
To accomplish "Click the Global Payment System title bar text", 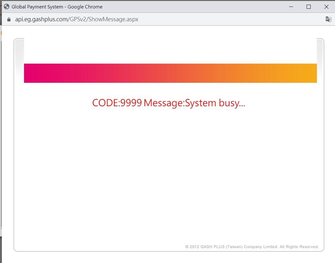I will (57, 7).
